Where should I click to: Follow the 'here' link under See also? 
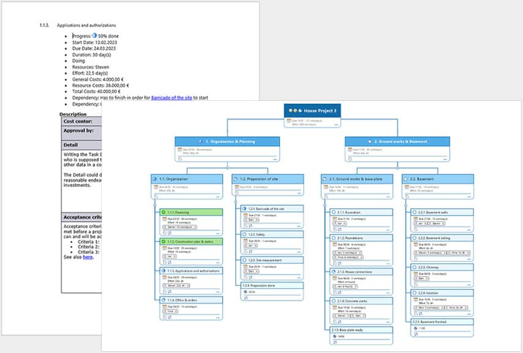tap(88, 257)
